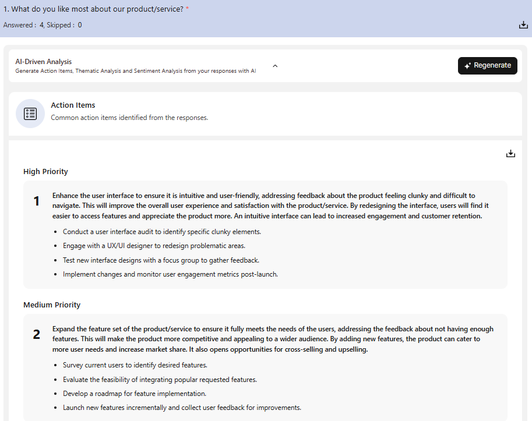Regenerate the AI analysis

click(487, 66)
